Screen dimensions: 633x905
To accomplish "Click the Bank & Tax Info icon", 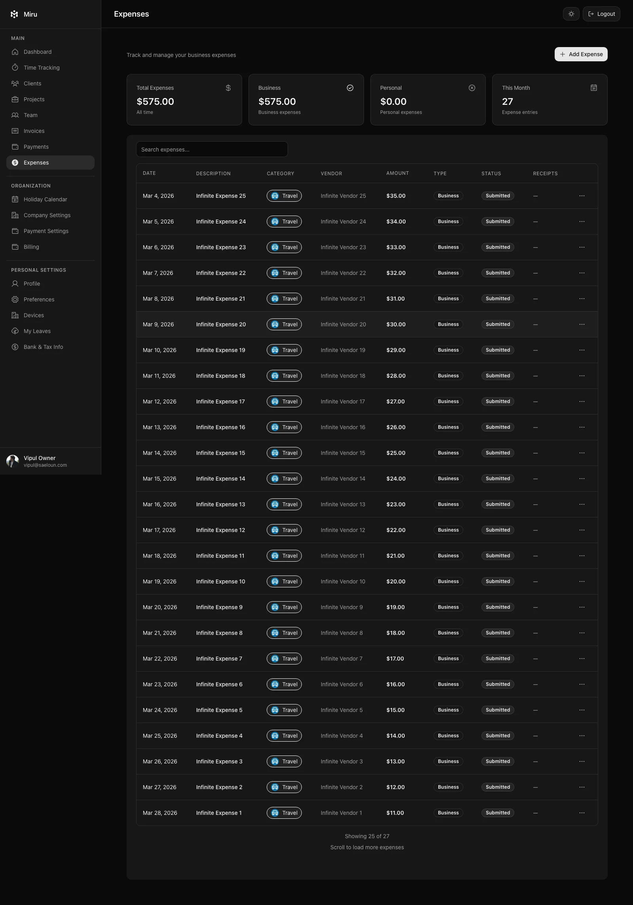I will [x=15, y=347].
